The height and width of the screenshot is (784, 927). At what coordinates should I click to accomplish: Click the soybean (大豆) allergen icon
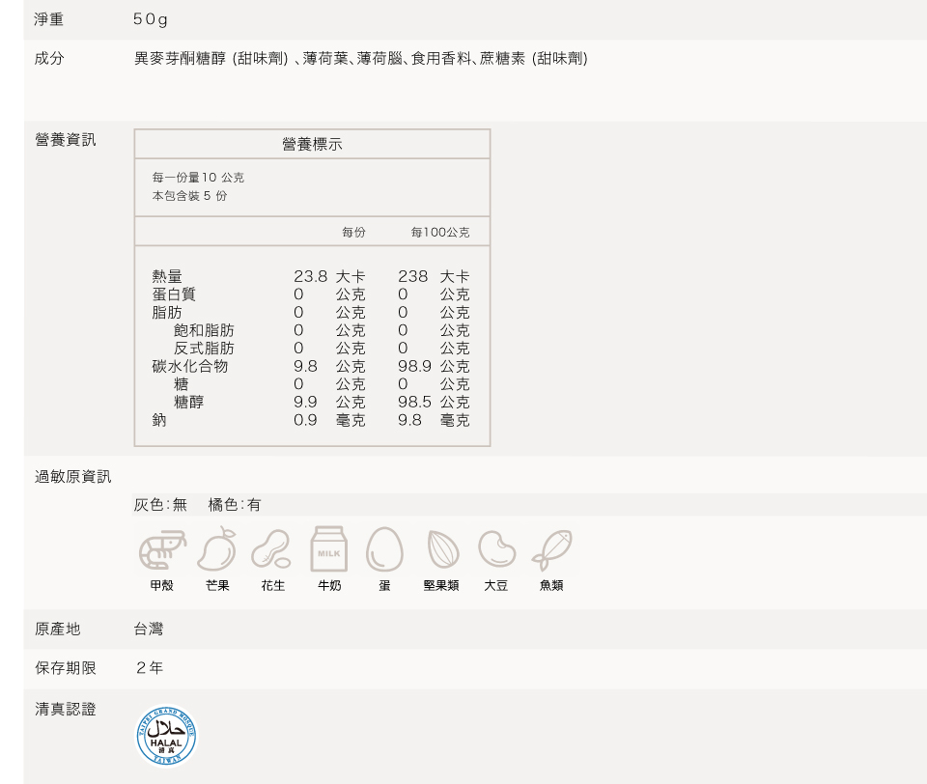coord(496,549)
